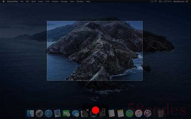
Task: Launch Safari from the Dock
Action: (48, 113)
